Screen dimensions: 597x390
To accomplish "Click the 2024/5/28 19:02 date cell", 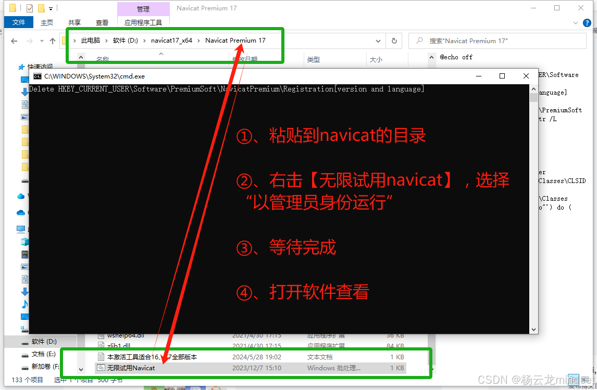I will click(257, 357).
